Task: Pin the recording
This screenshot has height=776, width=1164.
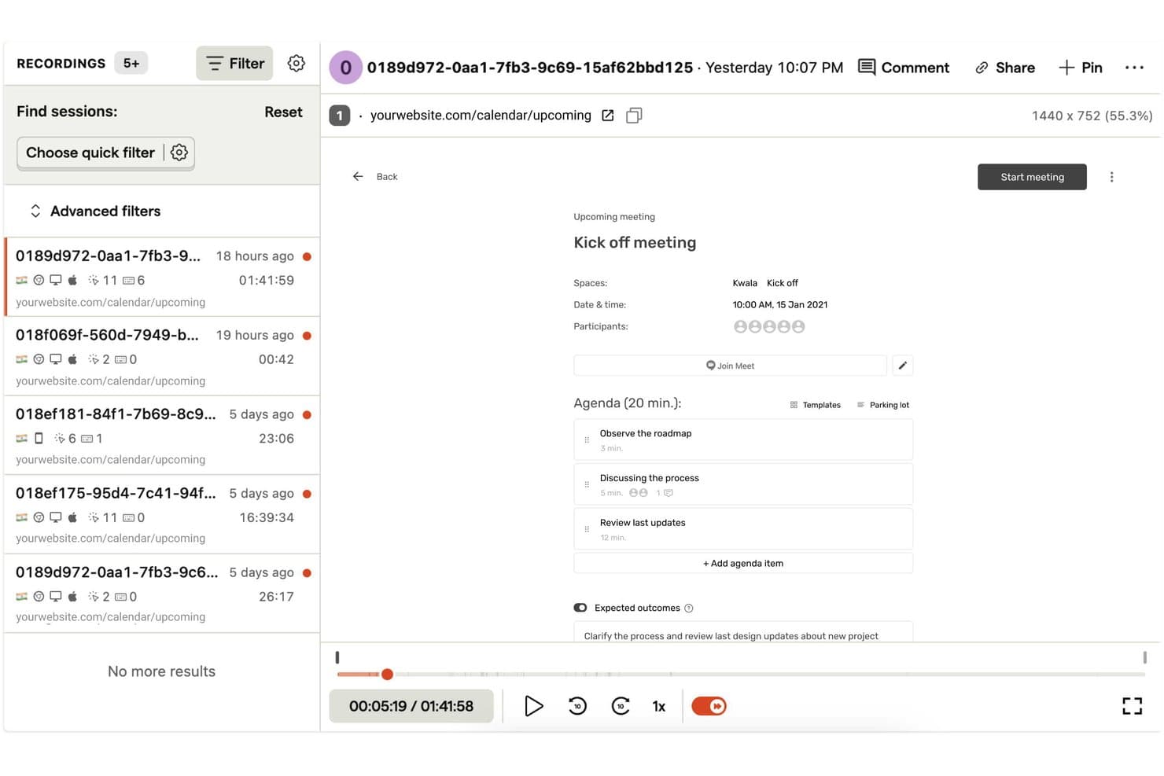Action: click(x=1080, y=68)
